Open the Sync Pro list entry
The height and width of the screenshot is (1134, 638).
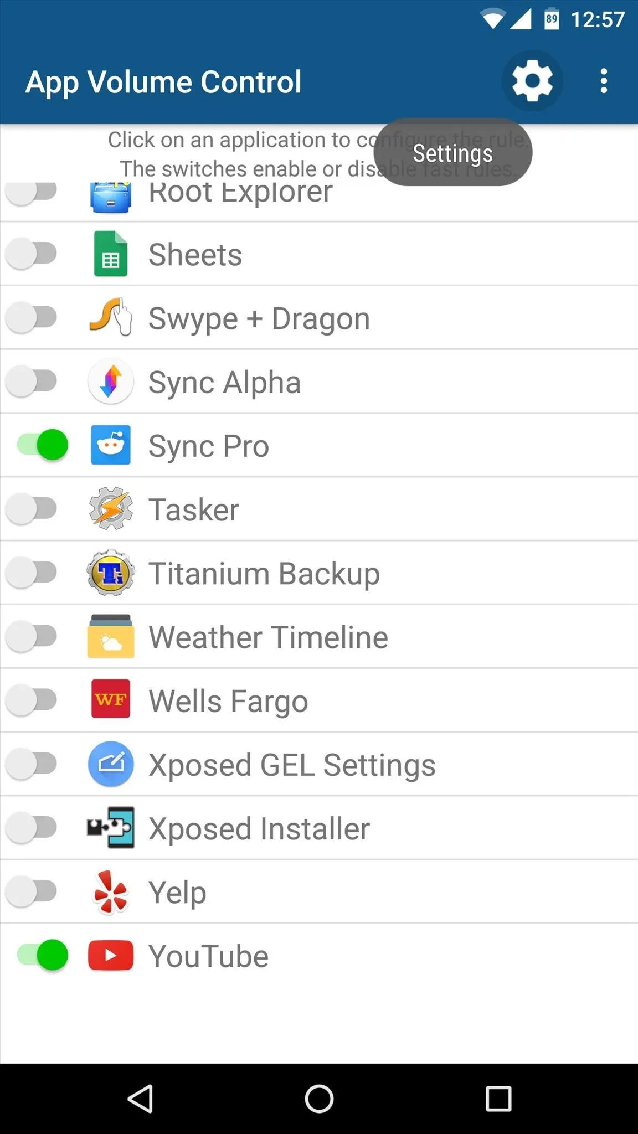click(x=319, y=445)
